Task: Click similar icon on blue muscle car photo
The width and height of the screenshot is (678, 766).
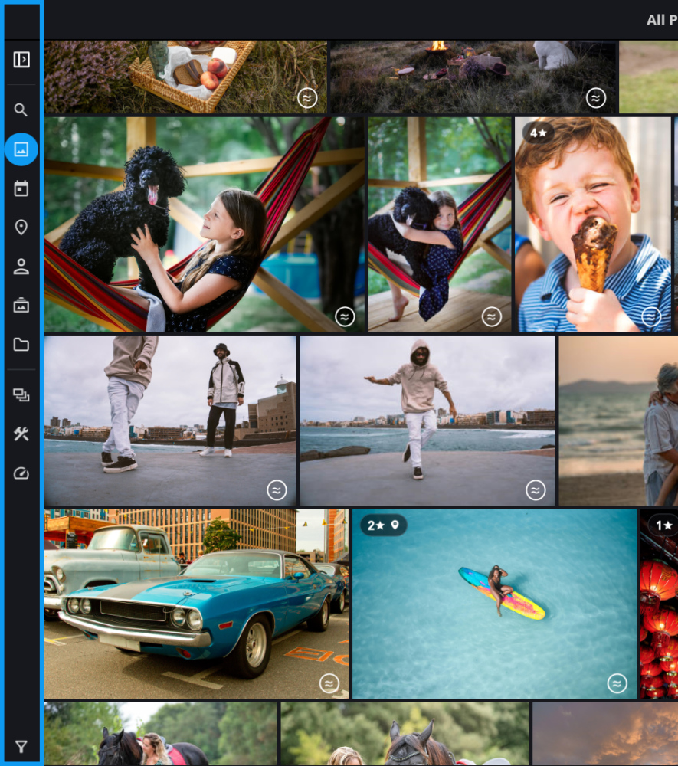Action: [x=329, y=683]
